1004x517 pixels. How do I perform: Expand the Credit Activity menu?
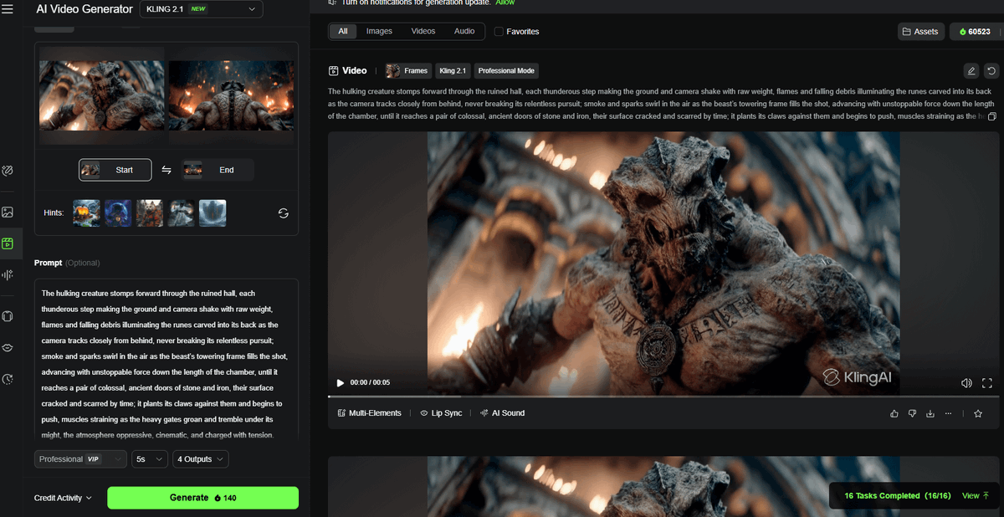[x=64, y=498]
